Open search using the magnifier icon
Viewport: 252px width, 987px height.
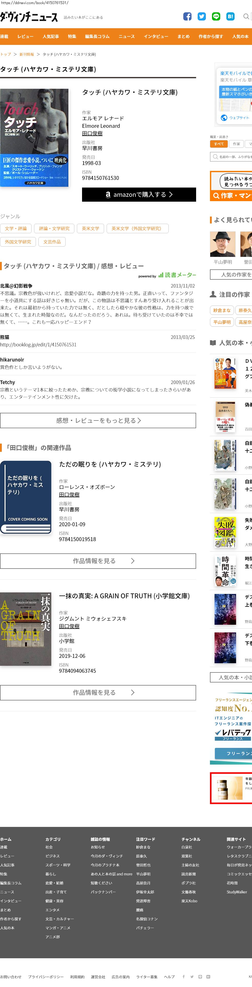(246, 16)
